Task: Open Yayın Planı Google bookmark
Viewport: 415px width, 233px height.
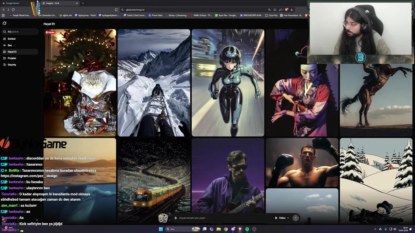Action: [x=226, y=15]
